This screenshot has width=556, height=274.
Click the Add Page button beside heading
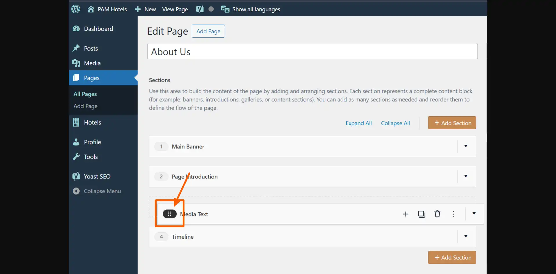point(208,31)
